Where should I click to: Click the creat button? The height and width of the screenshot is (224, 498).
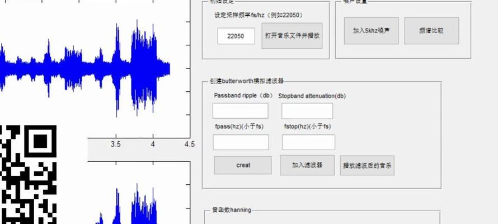tap(243, 165)
